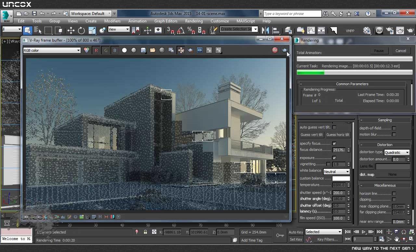The height and width of the screenshot is (252, 416).
Task: Open the Create Selection Set dropdown
Action: pos(239,29)
